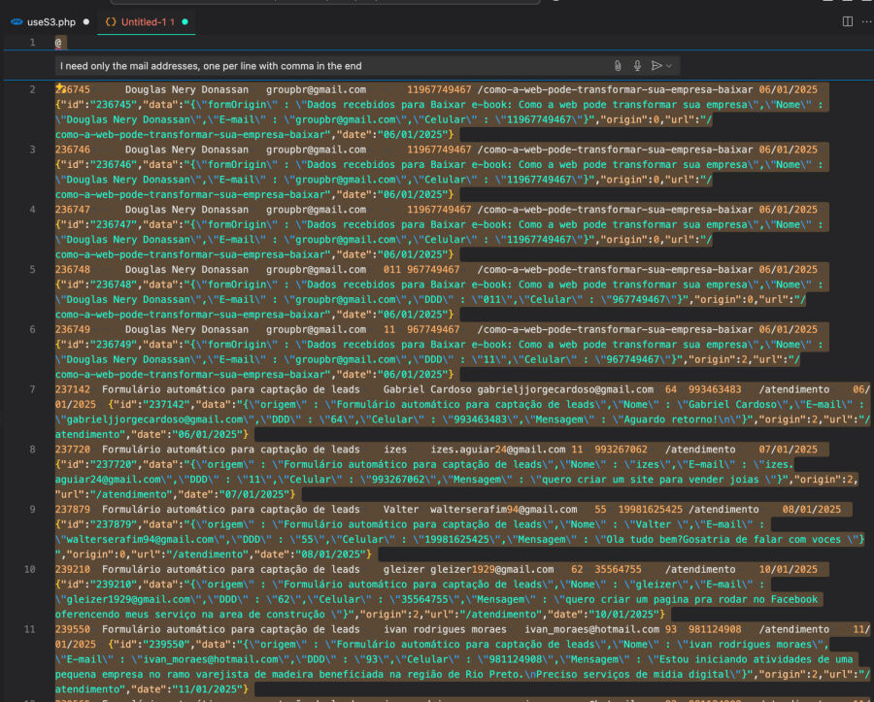
Task: Click gutter line number 7
Action: [x=32, y=389]
